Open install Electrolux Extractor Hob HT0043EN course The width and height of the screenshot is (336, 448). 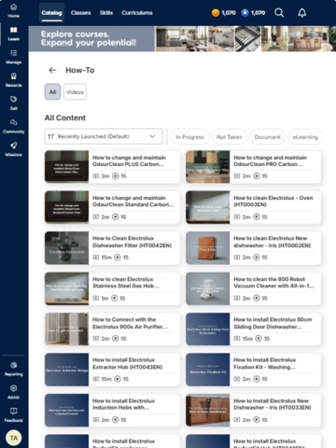pos(112,370)
